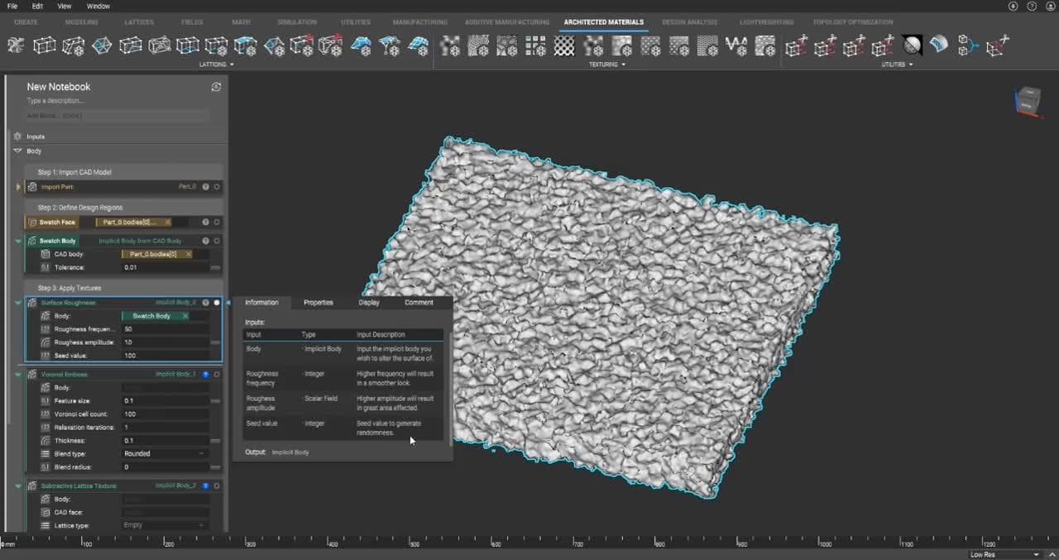
Task: Toggle visibility circle of Swatch Face block
Action: 217,222
